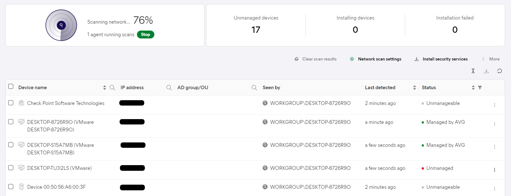Click the collapse rows icon above table
Screen dimensions: 511x196
tap(473, 71)
